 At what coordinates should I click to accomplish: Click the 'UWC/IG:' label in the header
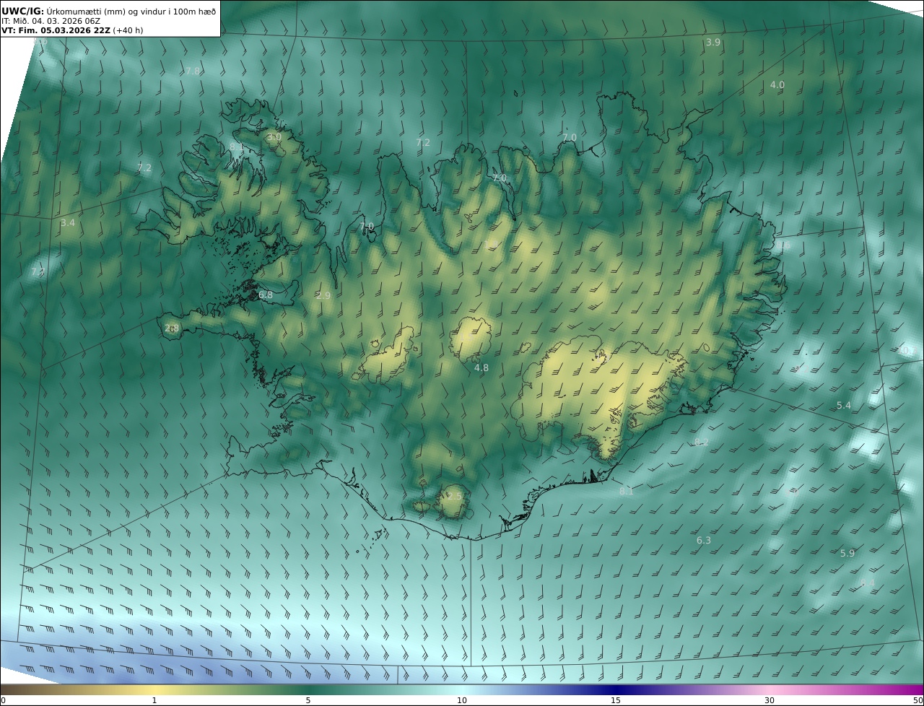(x=23, y=11)
